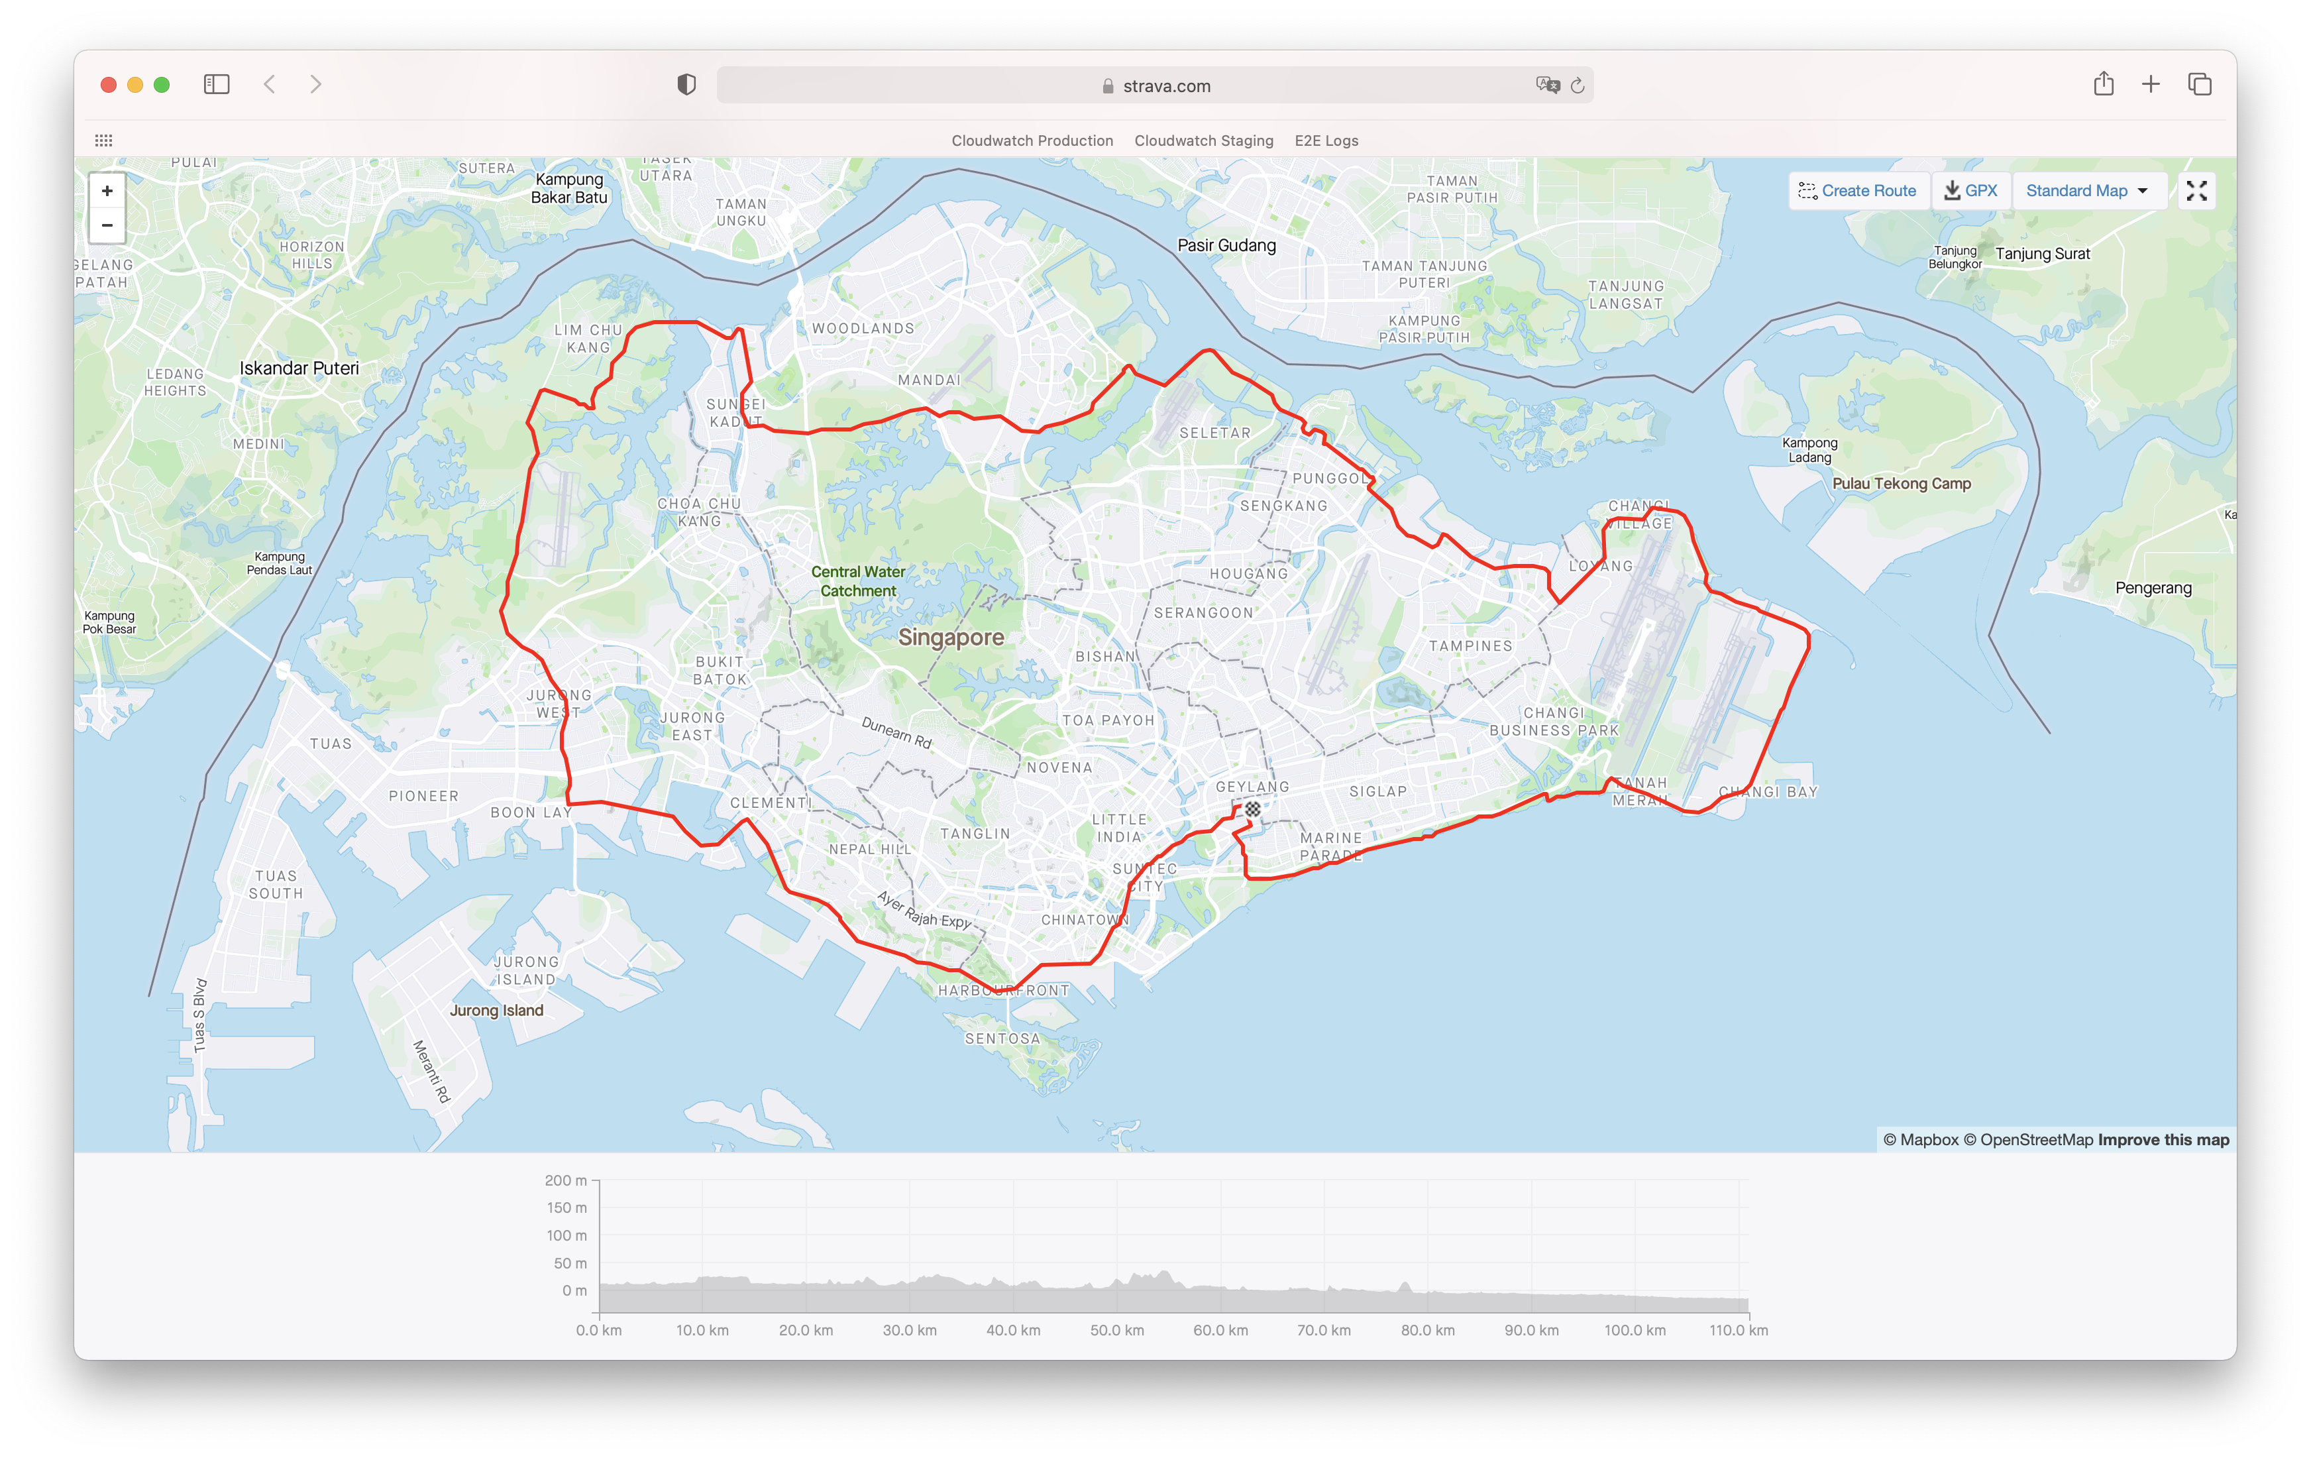2311x1458 pixels.
Task: Open the Share menu
Action: coord(2104,84)
